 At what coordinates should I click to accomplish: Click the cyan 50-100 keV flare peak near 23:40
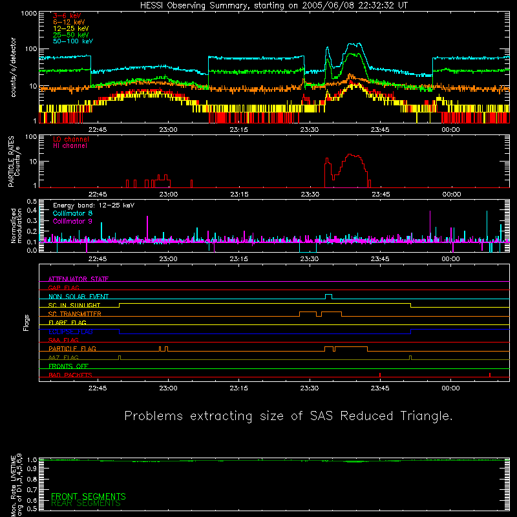pos(354,44)
